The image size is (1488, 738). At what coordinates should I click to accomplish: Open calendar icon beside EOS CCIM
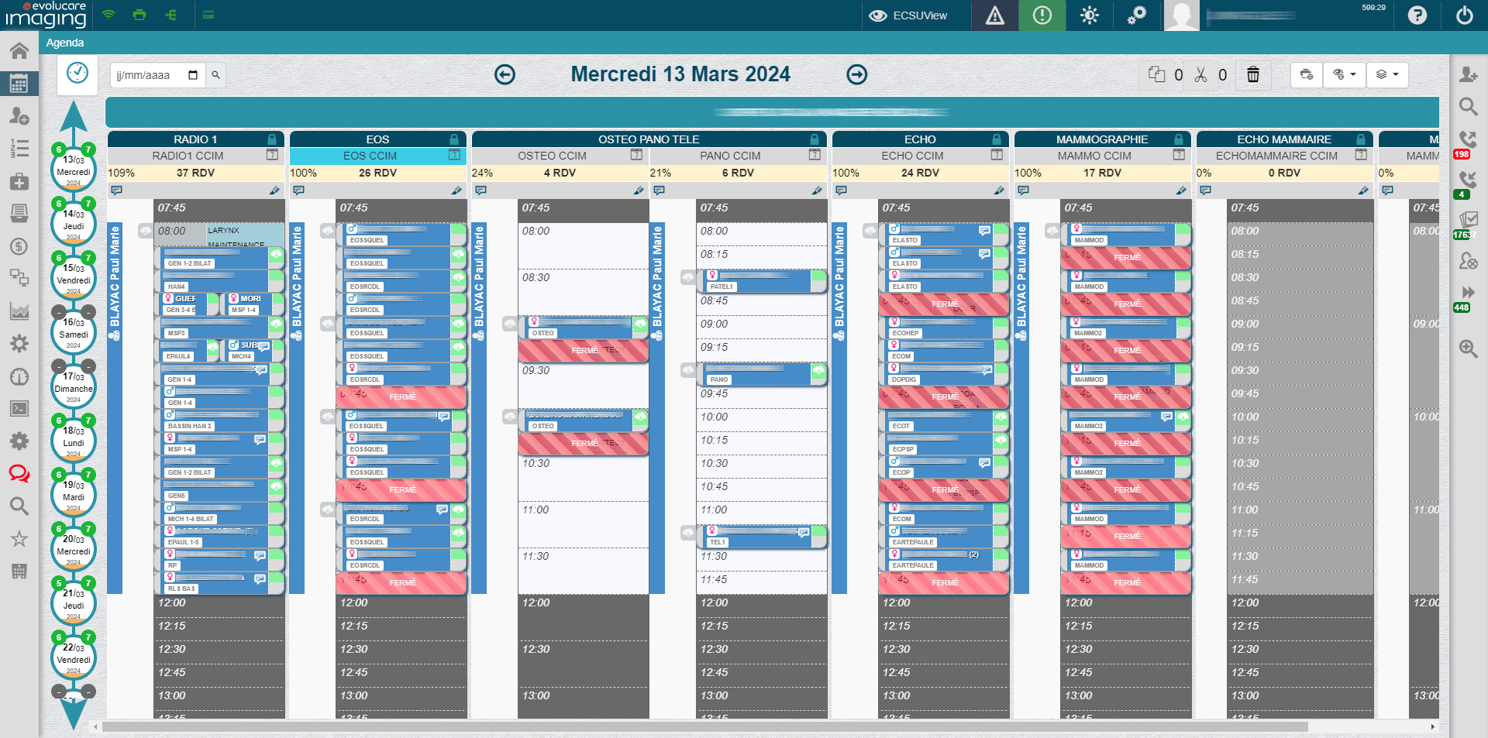click(x=454, y=155)
